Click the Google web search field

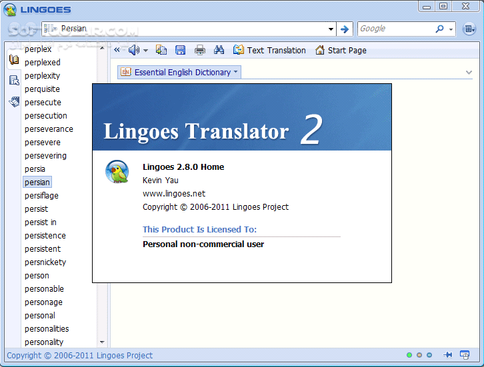tap(397, 29)
